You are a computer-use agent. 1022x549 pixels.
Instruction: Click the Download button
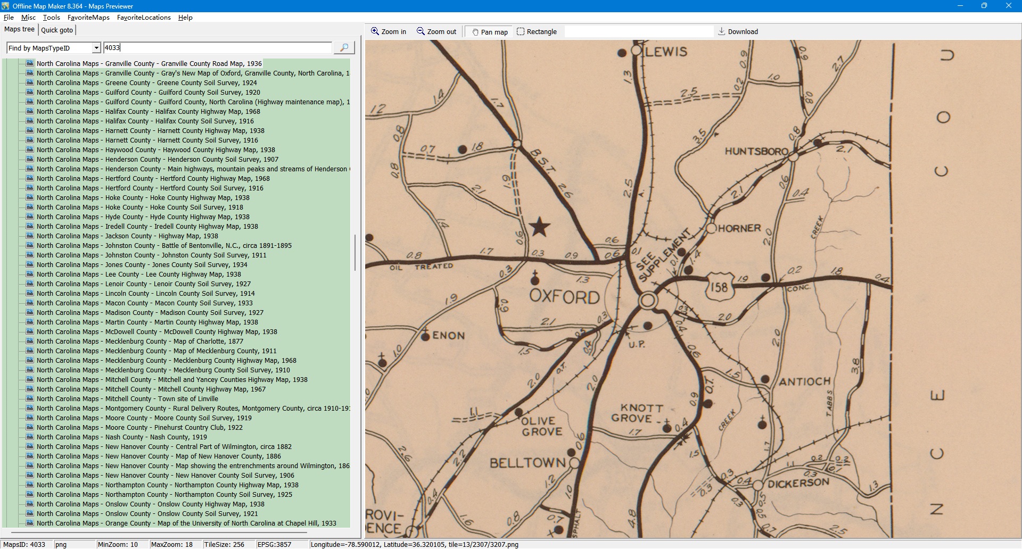tap(738, 32)
